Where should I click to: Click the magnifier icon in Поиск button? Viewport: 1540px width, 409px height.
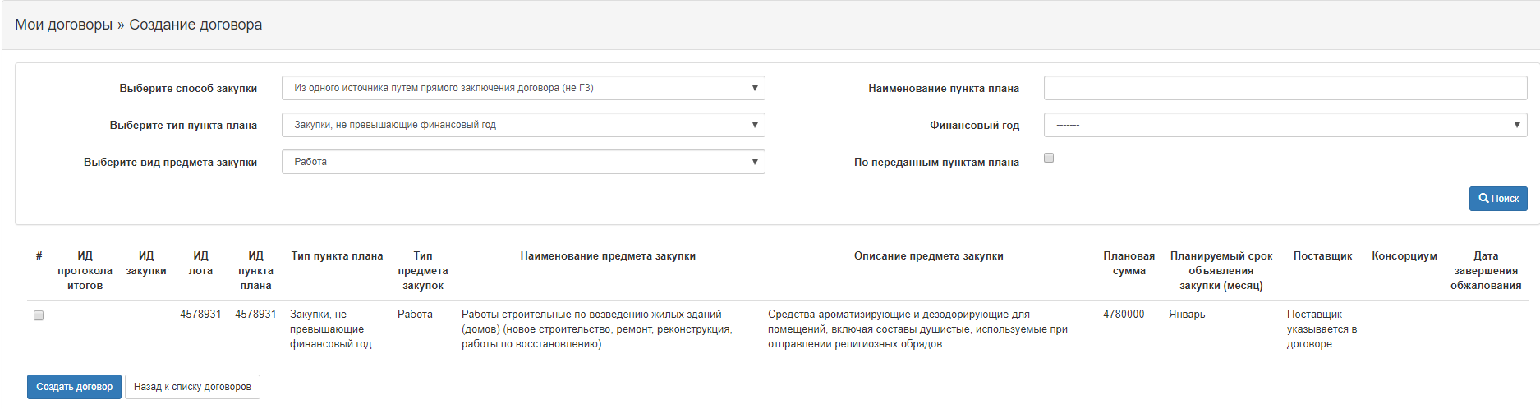(x=1483, y=199)
